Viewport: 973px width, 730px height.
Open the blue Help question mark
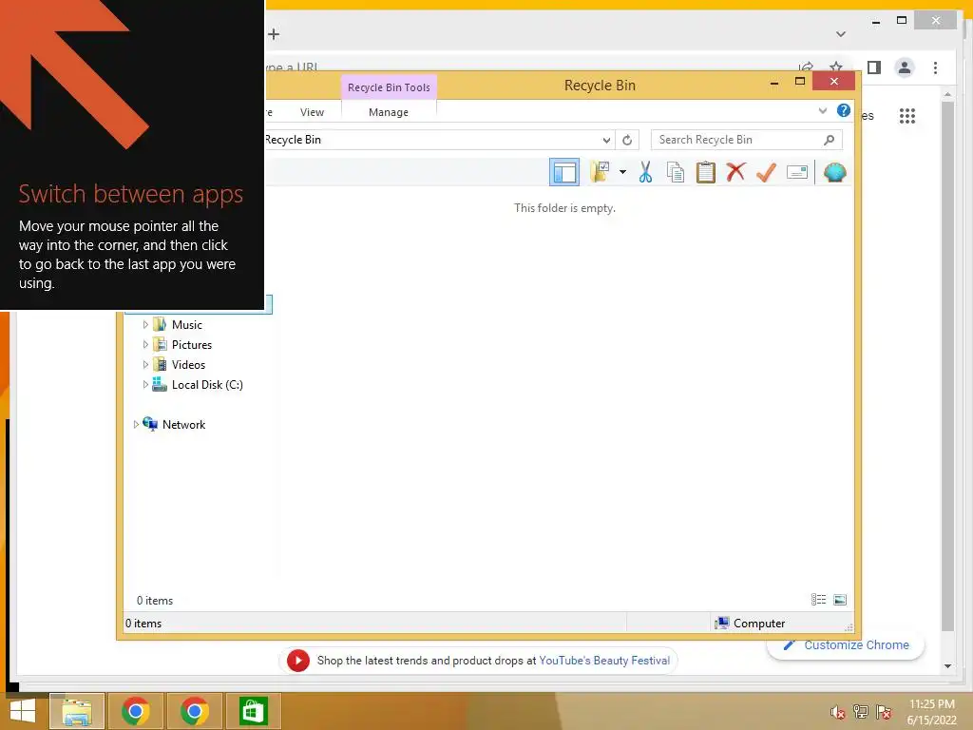pyautogui.click(x=844, y=110)
